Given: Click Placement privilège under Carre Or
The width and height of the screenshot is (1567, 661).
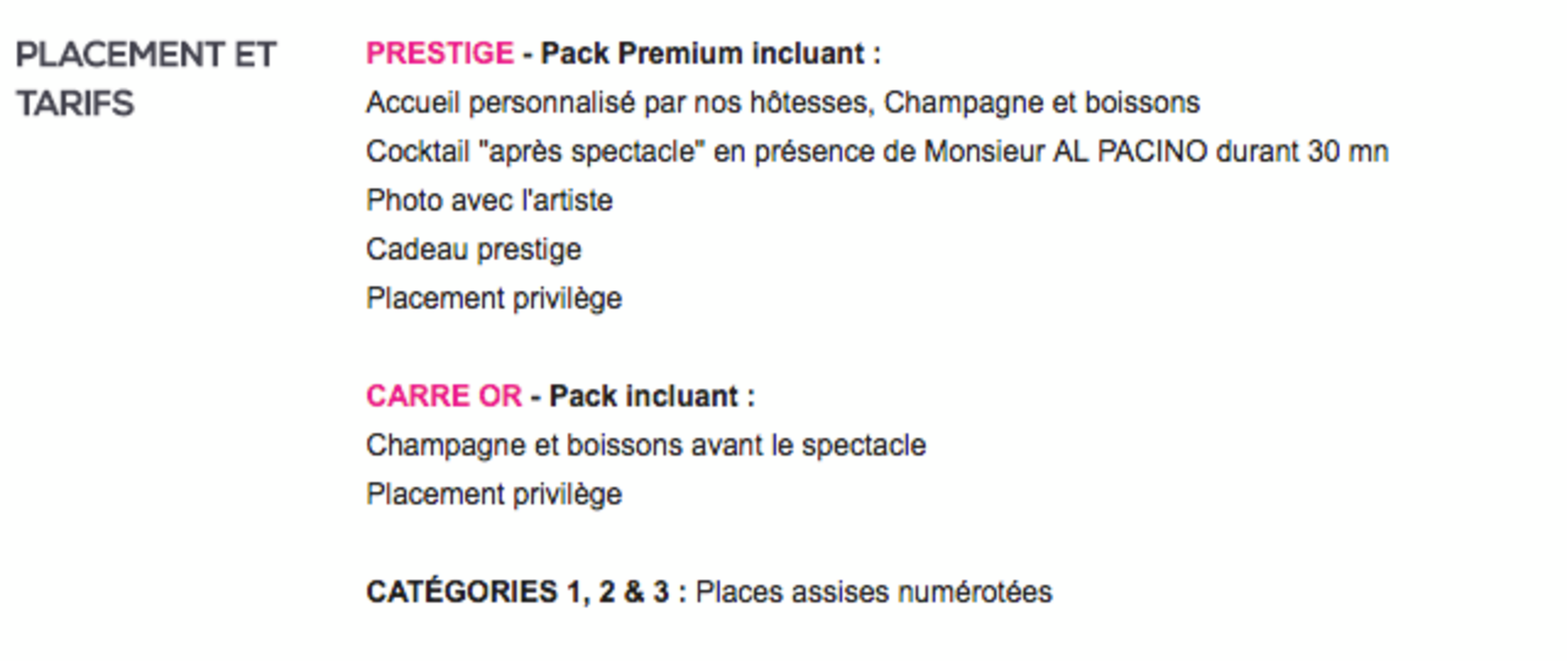Looking at the screenshot, I should (494, 495).
